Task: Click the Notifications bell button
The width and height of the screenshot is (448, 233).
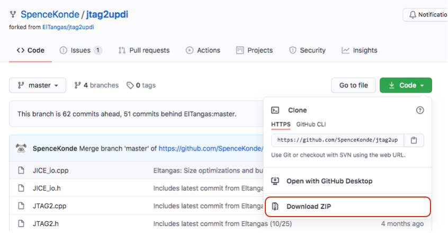Action: [x=425, y=15]
